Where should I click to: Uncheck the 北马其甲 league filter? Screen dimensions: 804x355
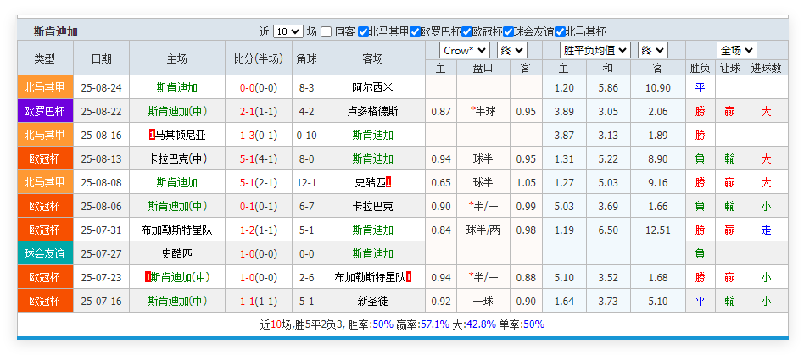tap(363, 31)
